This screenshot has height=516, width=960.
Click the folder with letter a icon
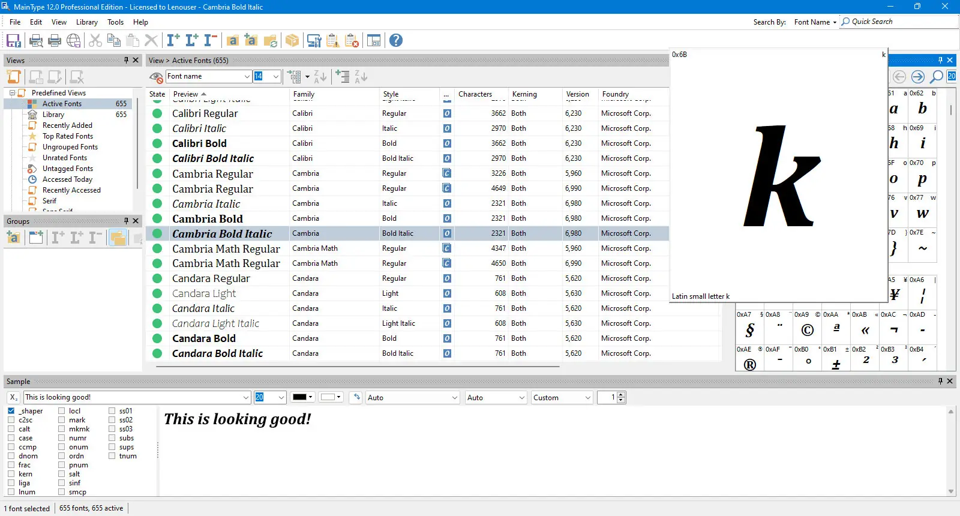click(x=233, y=41)
